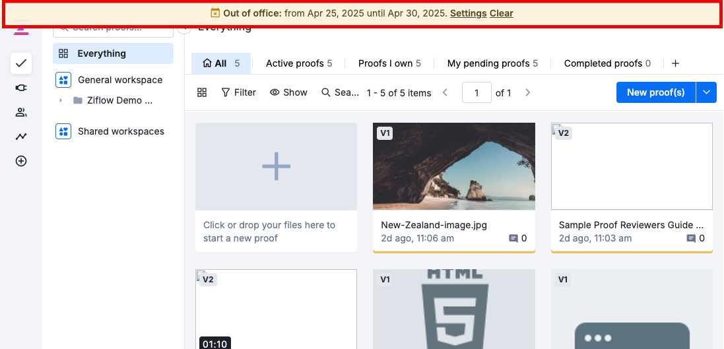Image resolution: width=724 pixels, height=349 pixels.
Task: Click the new proof drop zone plus tile
Action: (276, 166)
